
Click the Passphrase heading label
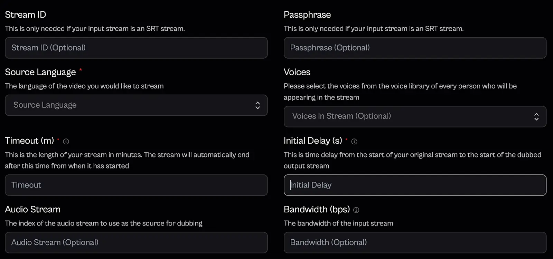pos(307,15)
